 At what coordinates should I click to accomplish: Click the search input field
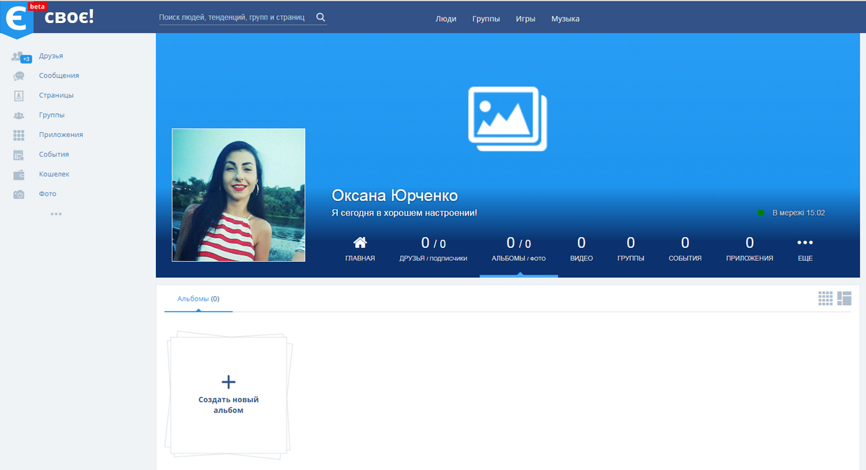pos(235,17)
